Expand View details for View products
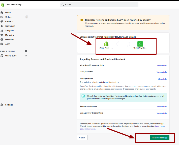179x145 pixels. (x=162, y=72)
